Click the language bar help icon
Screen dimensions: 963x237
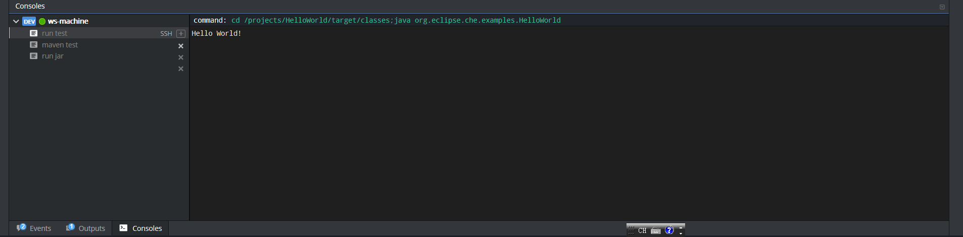(669, 230)
